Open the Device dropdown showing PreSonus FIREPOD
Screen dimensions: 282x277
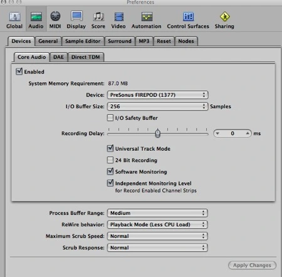click(x=157, y=95)
